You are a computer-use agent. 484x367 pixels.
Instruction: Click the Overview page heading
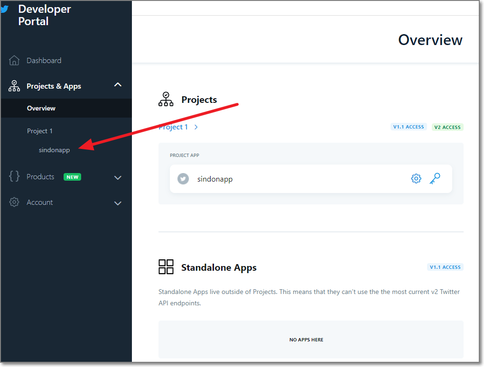[x=430, y=40]
